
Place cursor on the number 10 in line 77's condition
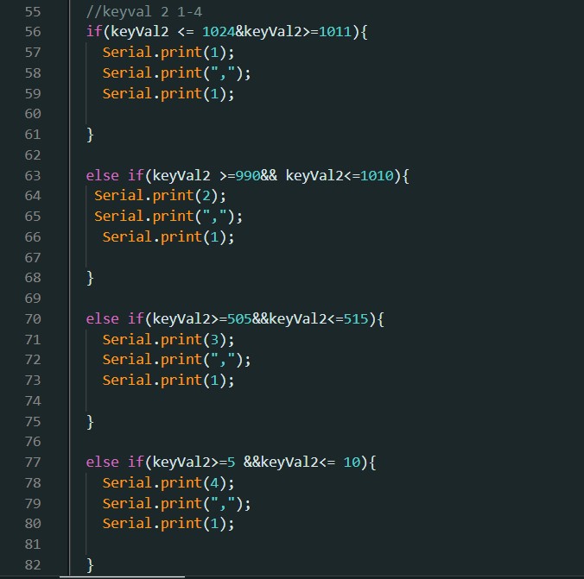click(352, 463)
